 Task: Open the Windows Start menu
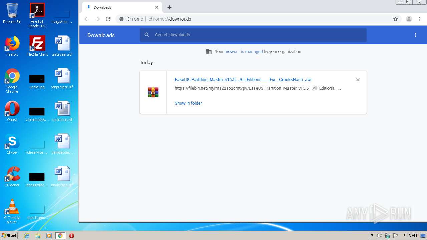click(x=9, y=236)
